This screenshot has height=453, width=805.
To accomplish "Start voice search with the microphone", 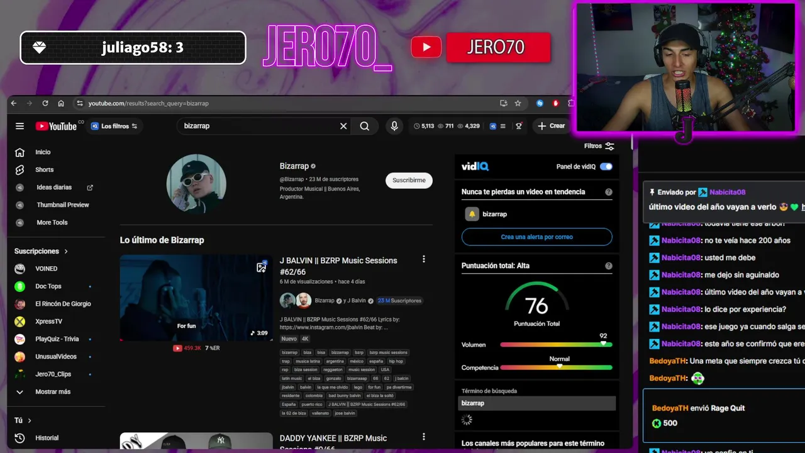I will pos(394,126).
